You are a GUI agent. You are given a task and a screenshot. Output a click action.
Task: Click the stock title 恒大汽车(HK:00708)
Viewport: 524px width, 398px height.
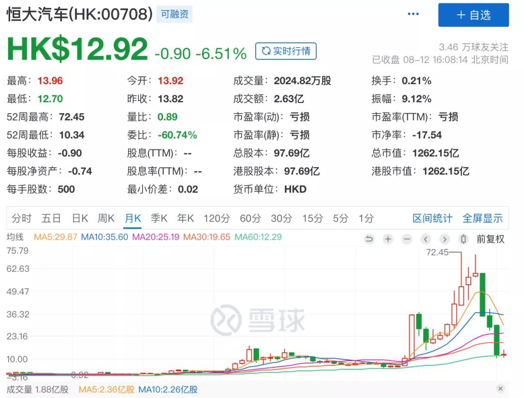80,14
